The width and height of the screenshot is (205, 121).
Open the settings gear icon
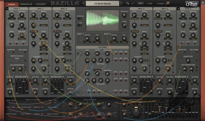203,2
